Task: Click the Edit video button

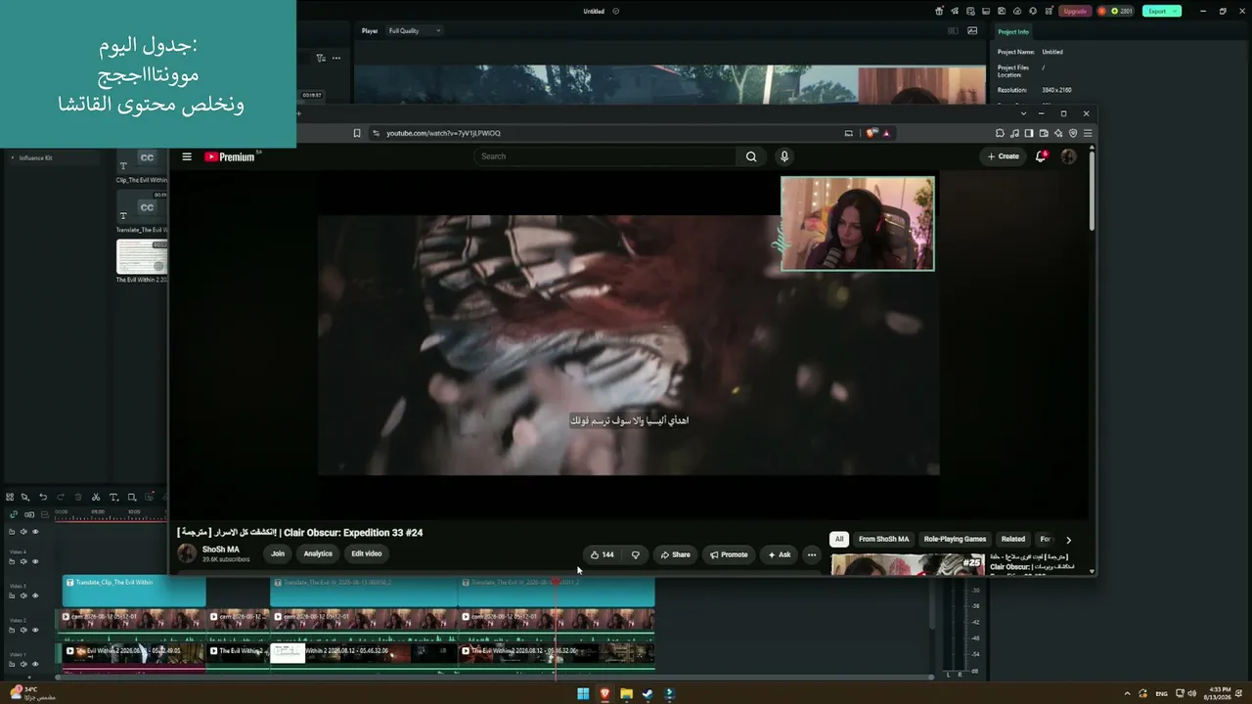Action: [x=367, y=553]
